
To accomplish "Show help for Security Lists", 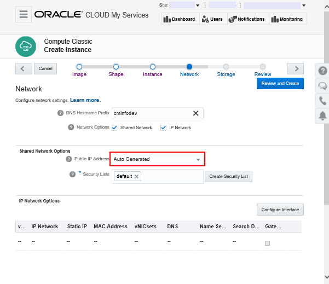I will coord(72,175).
